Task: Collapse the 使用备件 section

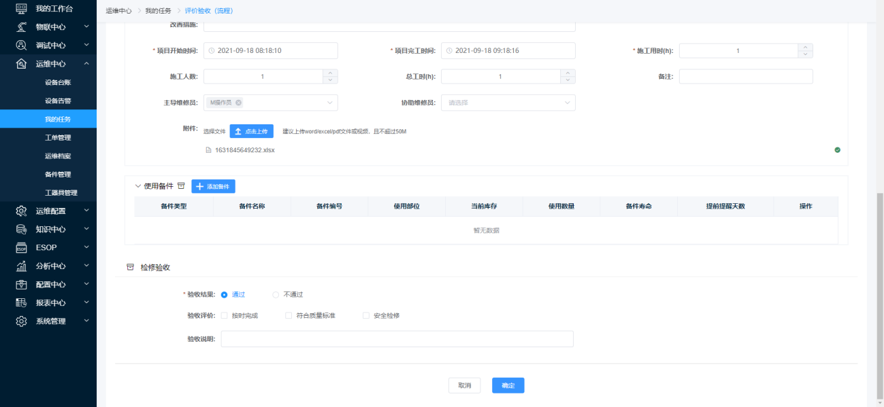Action: coord(138,186)
